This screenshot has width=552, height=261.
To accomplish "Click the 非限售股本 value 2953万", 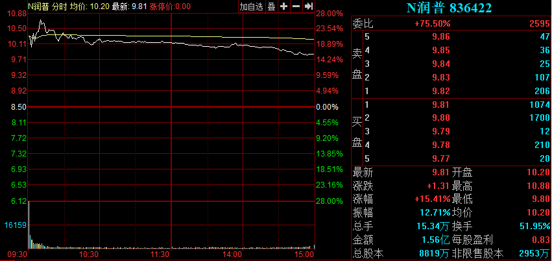I will tap(534, 253).
